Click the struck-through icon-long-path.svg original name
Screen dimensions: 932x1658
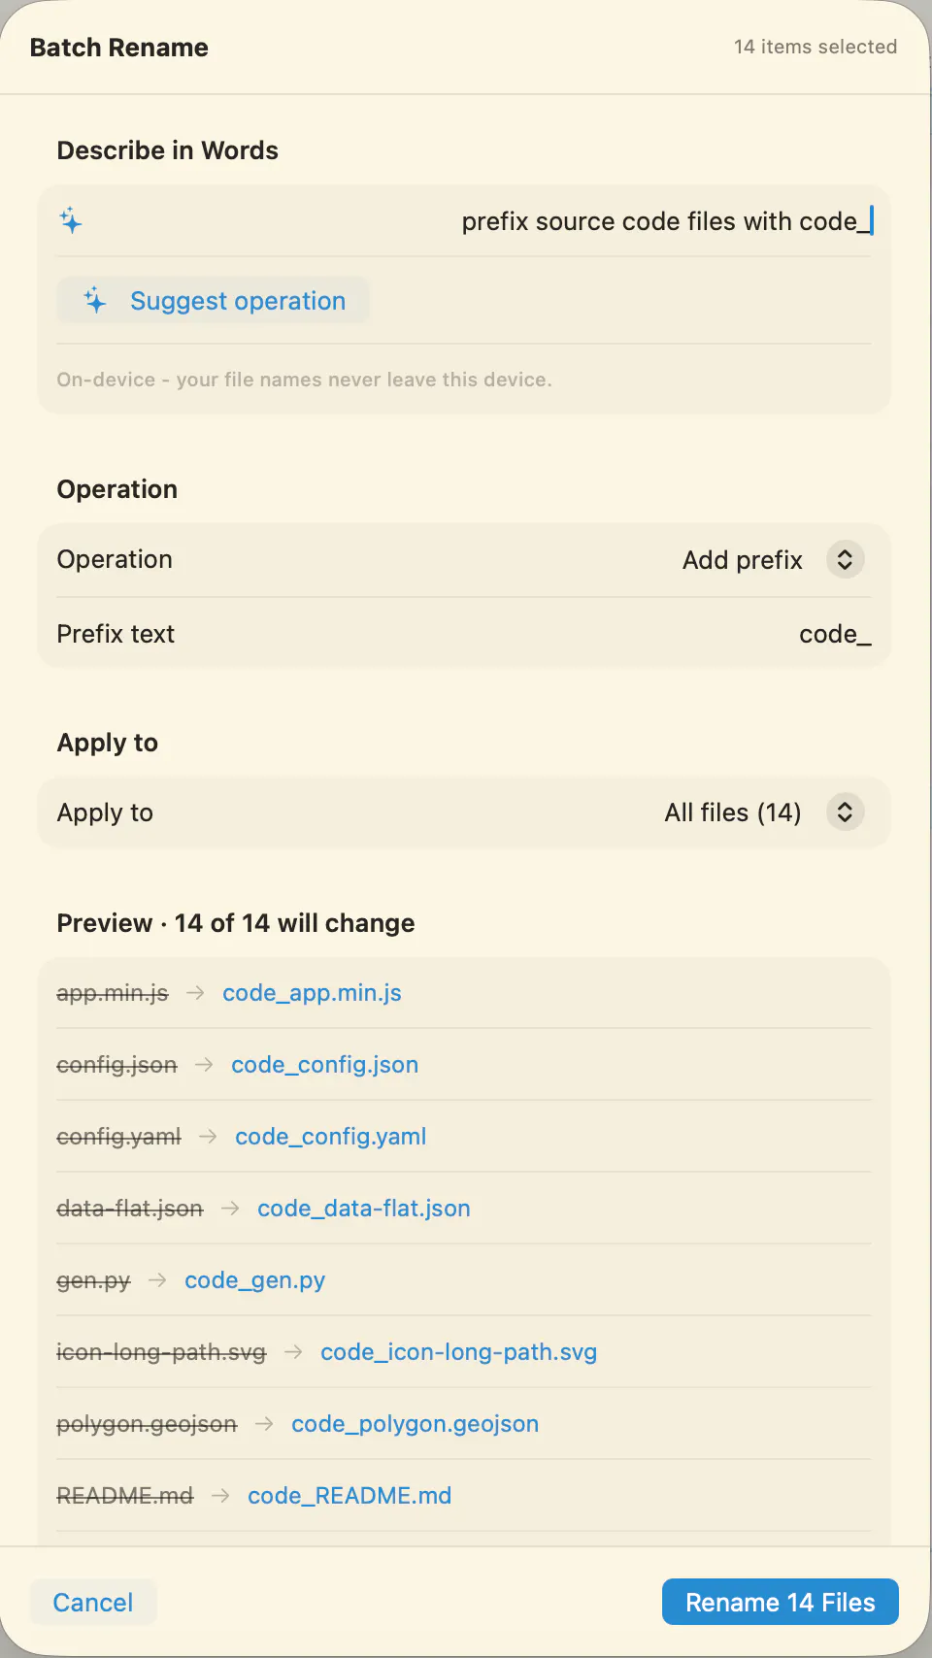tap(161, 1352)
